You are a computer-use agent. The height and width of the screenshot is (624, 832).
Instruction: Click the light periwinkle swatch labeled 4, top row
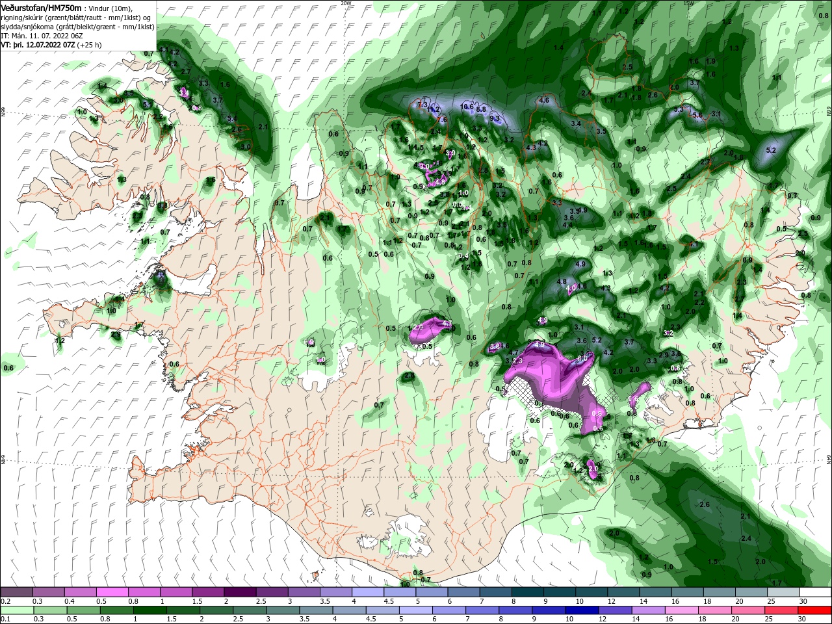[368, 592]
